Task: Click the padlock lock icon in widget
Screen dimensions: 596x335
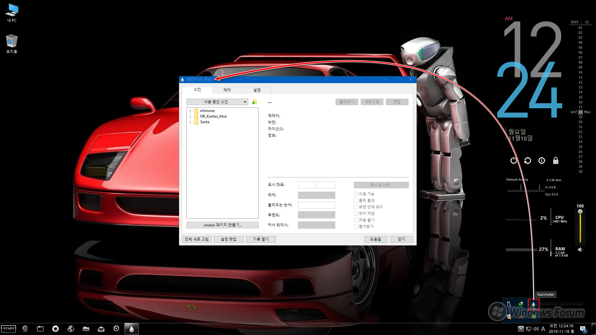Action: [556, 160]
